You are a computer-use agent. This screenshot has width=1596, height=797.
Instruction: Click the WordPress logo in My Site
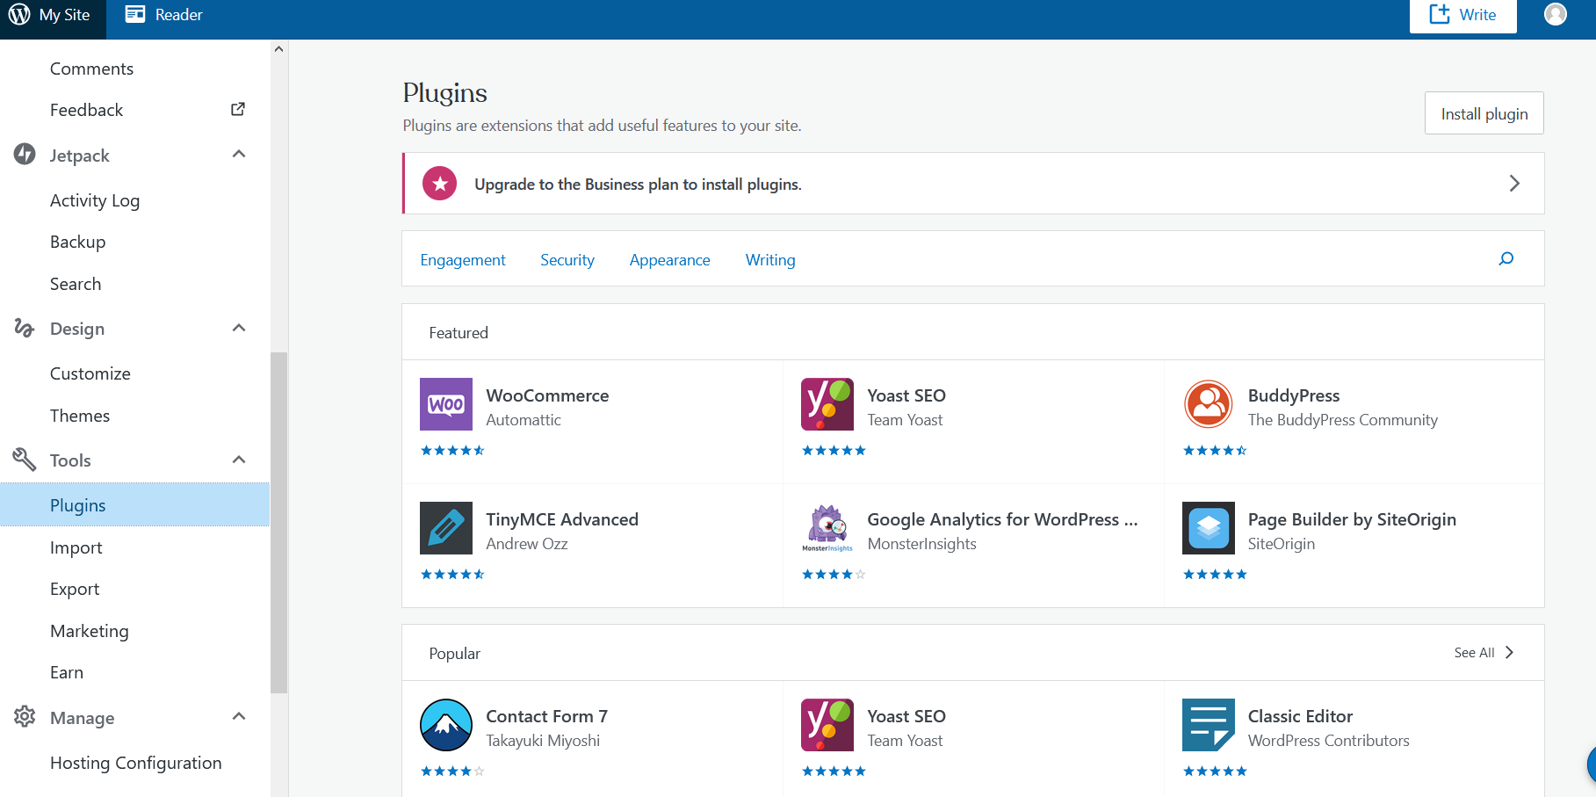coord(19,15)
